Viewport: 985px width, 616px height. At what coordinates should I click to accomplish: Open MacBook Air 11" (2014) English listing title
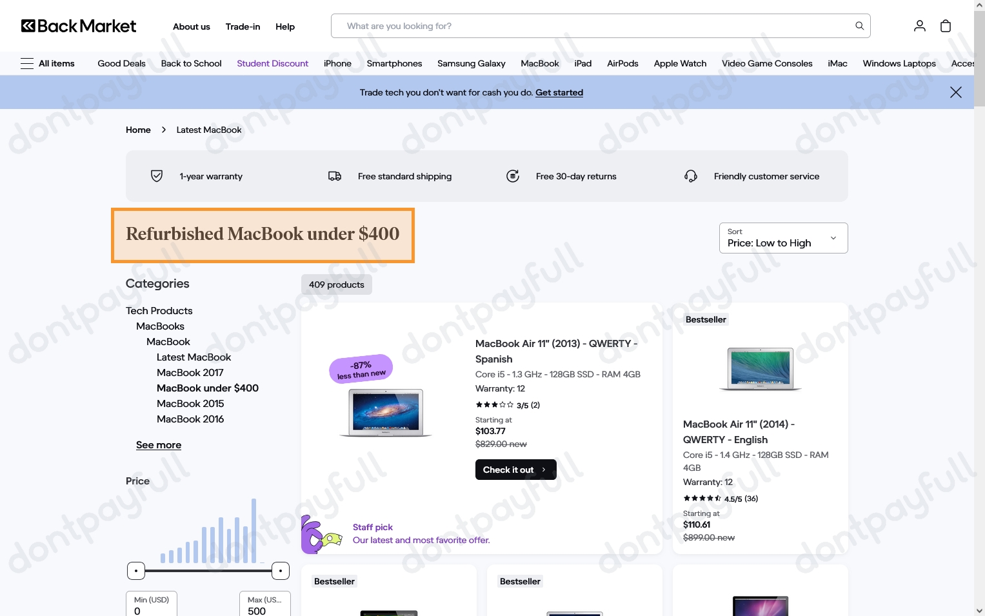click(739, 432)
